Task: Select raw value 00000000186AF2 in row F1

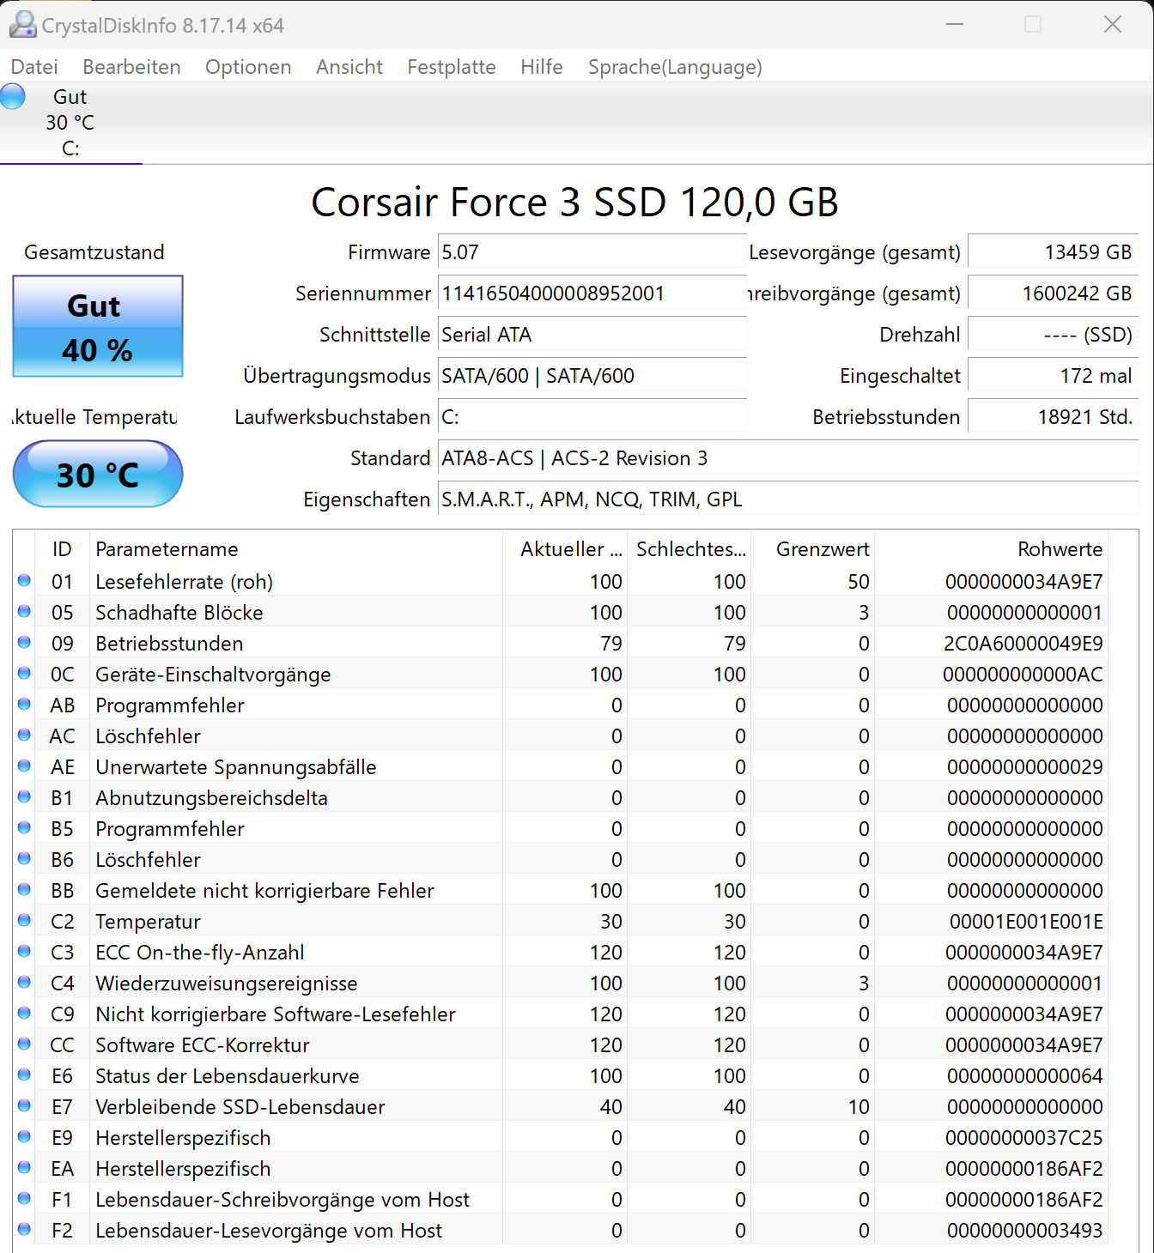Action: click(x=1024, y=1200)
